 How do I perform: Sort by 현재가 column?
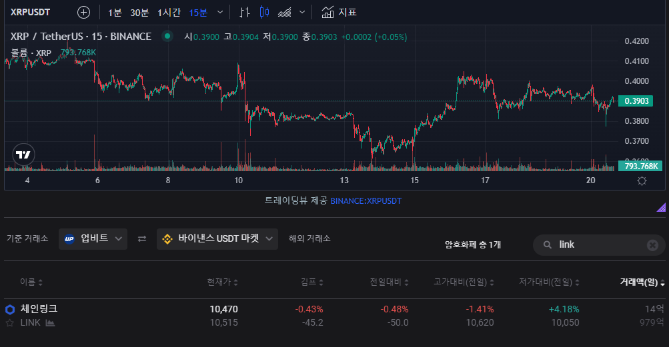pyautogui.click(x=222, y=282)
